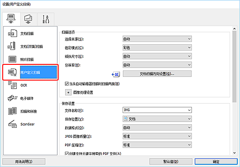Screen dimensions: 240x167
Task: Open the scan from computer tab
Action: 11,19
